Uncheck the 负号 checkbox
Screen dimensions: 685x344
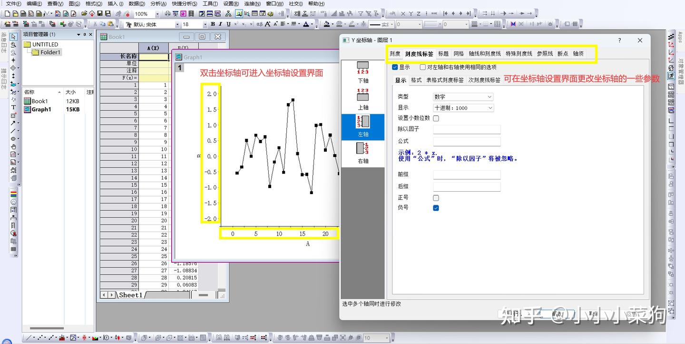436,208
